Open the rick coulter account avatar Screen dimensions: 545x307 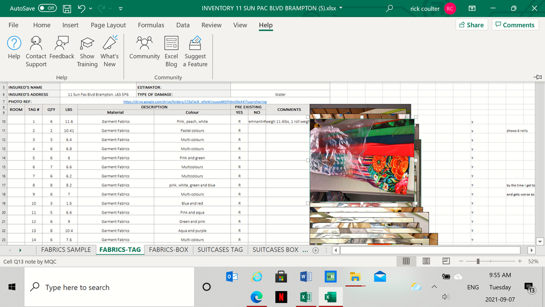[450, 9]
